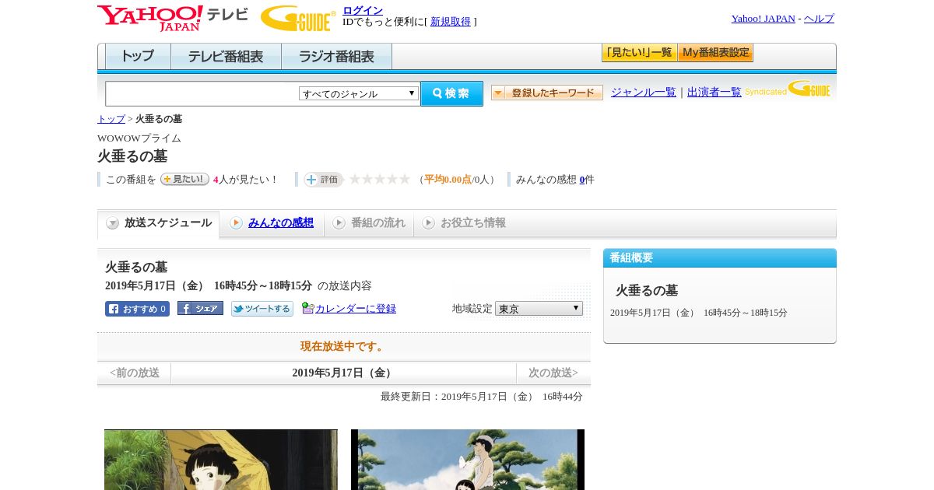This screenshot has width=934, height=490.
Task: Open the ヘルプ link
Action: (819, 19)
